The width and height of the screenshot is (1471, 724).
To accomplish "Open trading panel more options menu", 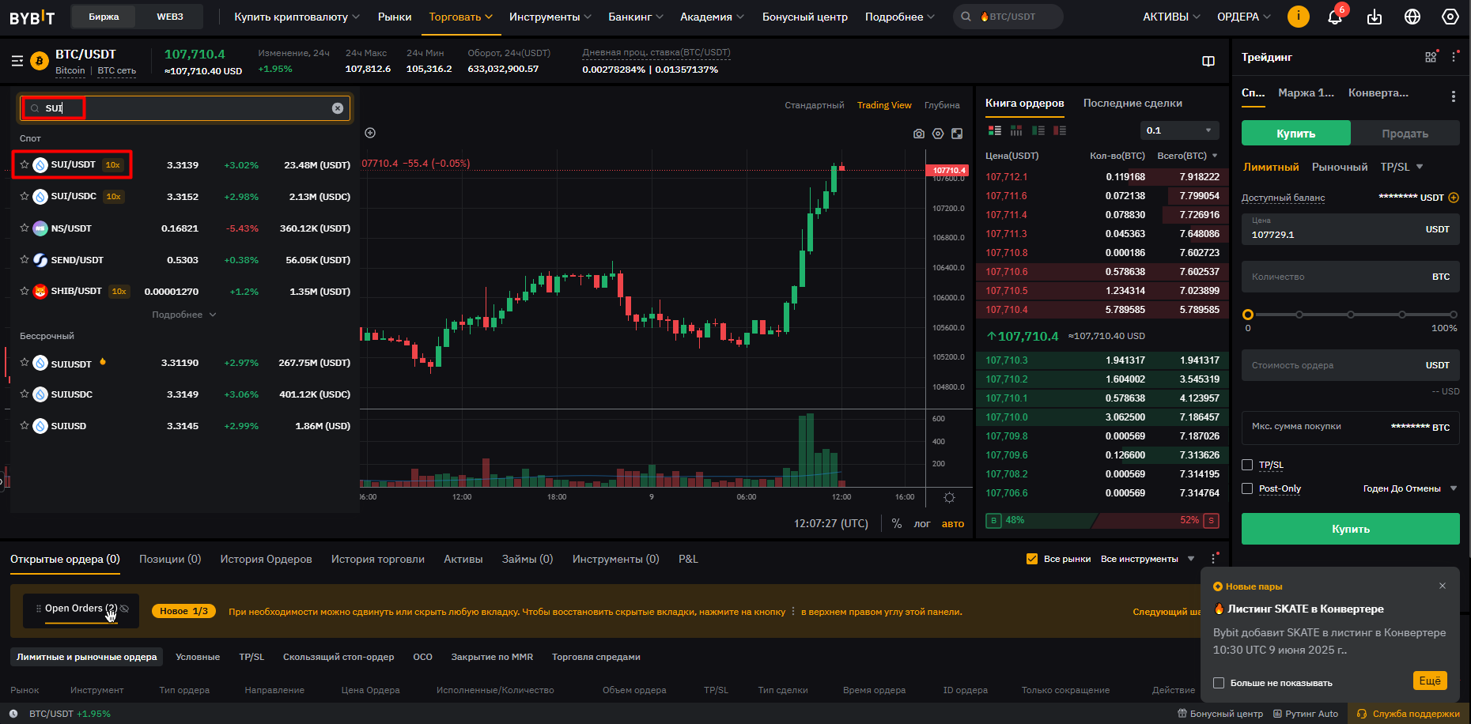I will [1454, 57].
